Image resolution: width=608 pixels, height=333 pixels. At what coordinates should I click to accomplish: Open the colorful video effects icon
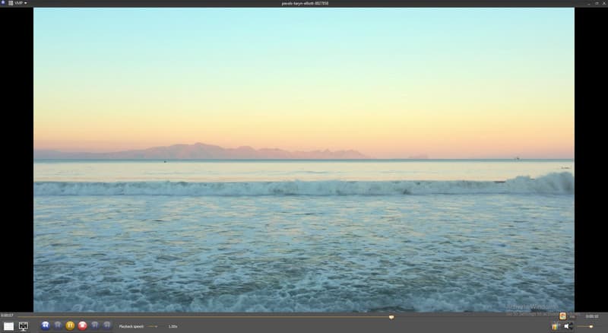click(x=556, y=326)
